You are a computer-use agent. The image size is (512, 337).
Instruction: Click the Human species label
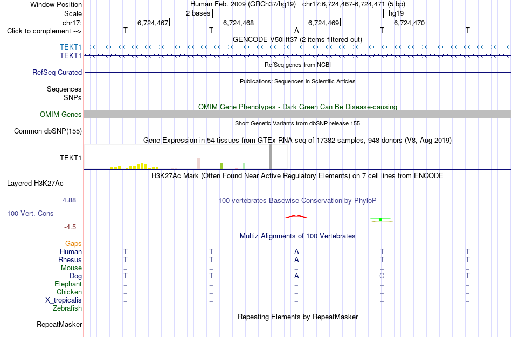pos(71,251)
